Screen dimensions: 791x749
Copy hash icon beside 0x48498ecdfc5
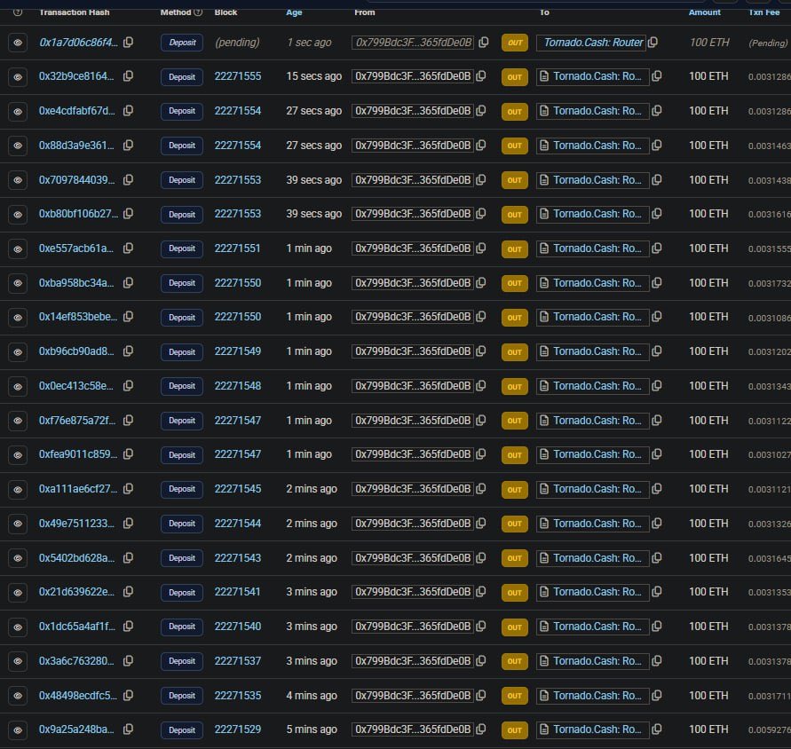(129, 696)
